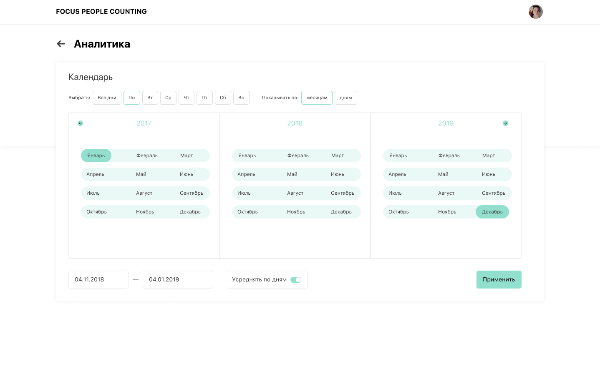
Task: Select Январь in 2017
Action: point(96,156)
